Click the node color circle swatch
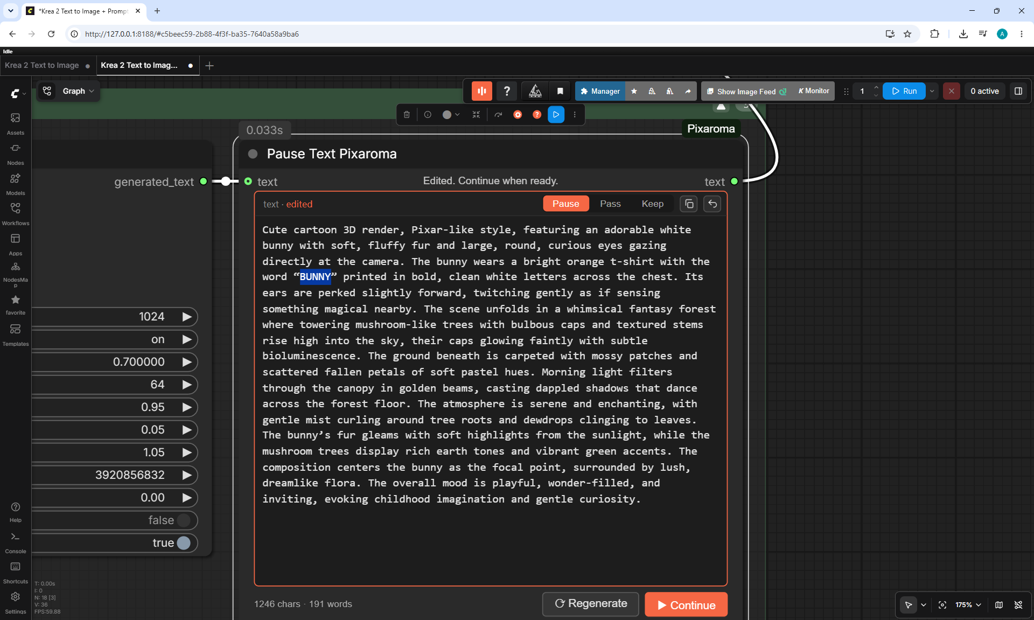This screenshot has width=1034, height=620. (446, 115)
